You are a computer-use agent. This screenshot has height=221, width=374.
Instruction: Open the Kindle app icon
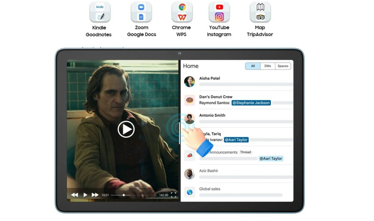click(100, 7)
